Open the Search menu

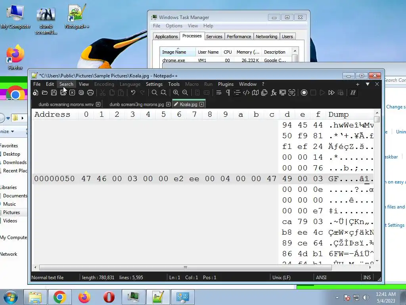pos(66,84)
